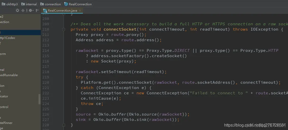288x130 pixels.
Task: Select the RealConnection.java editor tab
Action: [x=62, y=10]
